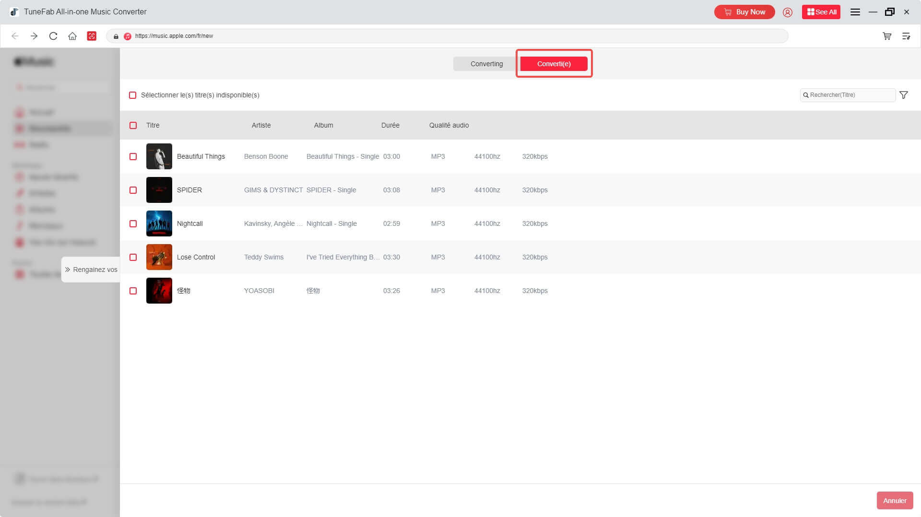Click the Rechercher(Titre) search field
This screenshot has height=517, width=921.
tap(848, 95)
